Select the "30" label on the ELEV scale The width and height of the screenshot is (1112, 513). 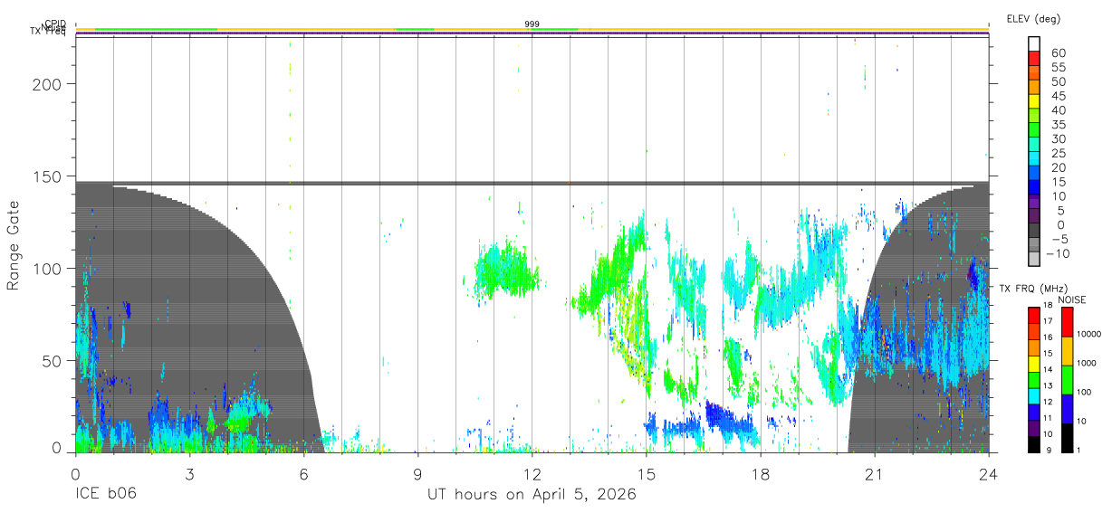tap(1059, 139)
